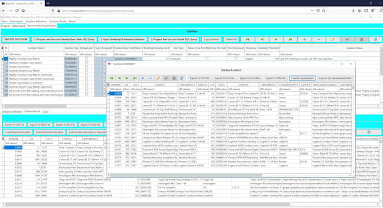Viewport: 383px width, 208px height.
Task: Click the Copy Solution button
Action: click(212, 39)
